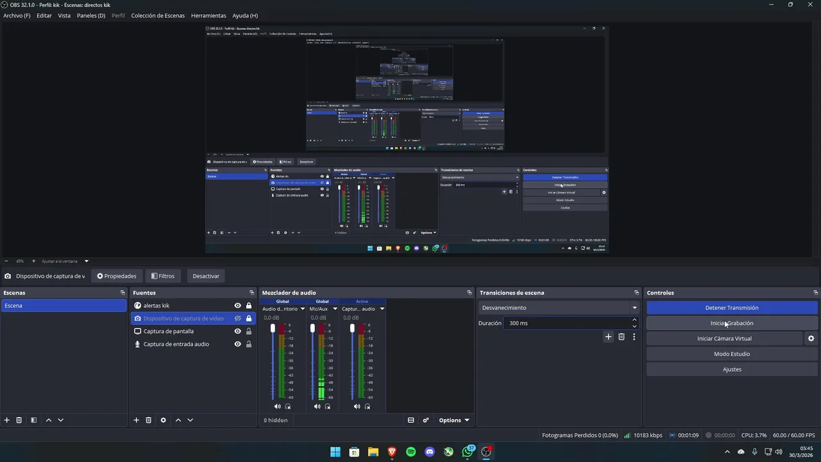
Task: Adjust Audio del escritorio volume slider
Action: point(273,329)
